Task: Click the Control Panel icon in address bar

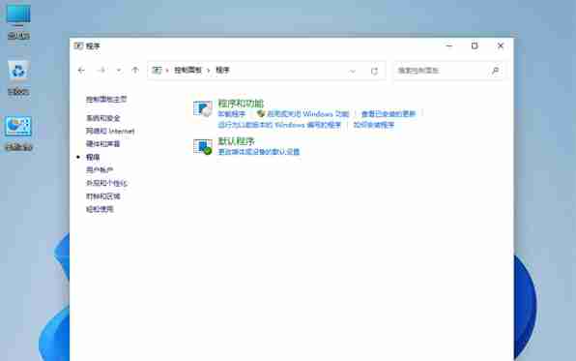Action: [157, 70]
